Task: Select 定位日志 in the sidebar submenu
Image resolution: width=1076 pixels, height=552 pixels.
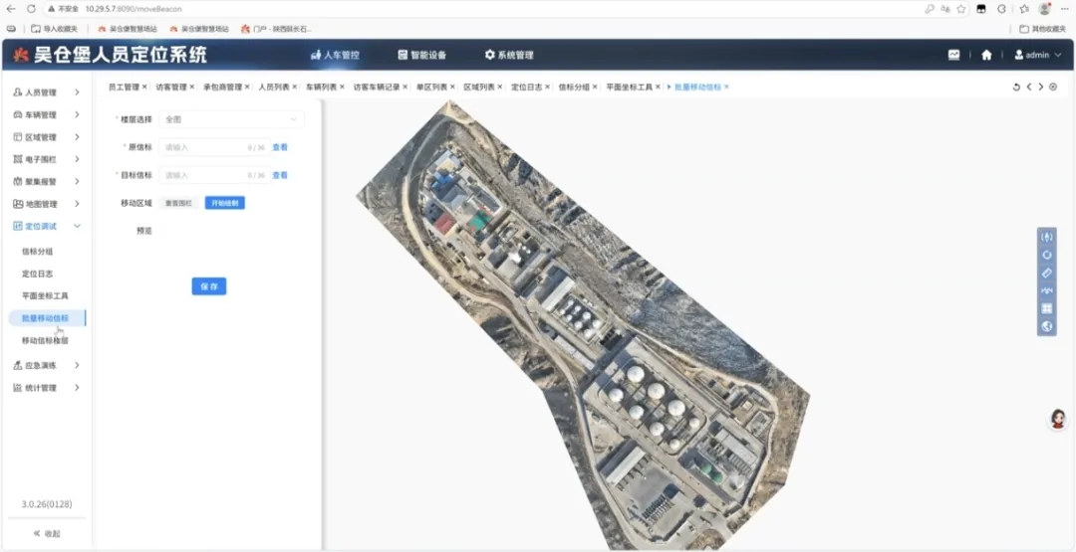Action: (38, 274)
